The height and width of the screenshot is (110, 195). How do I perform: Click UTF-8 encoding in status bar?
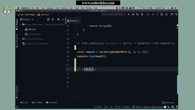[x=117, y=107]
